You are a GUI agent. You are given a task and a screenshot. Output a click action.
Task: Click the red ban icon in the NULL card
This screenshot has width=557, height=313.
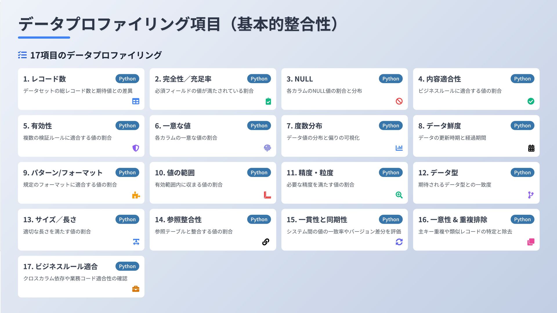[399, 101]
